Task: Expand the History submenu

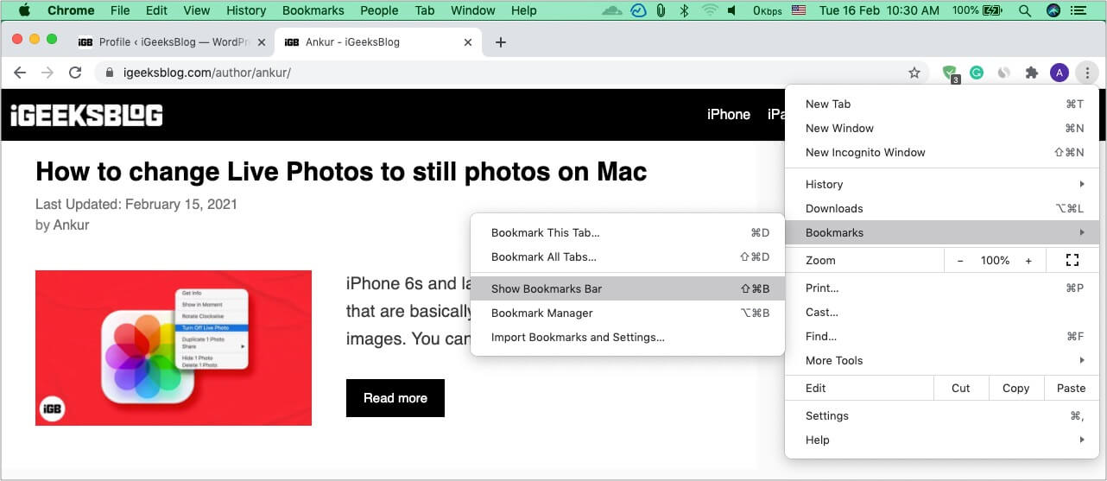Action: click(942, 184)
